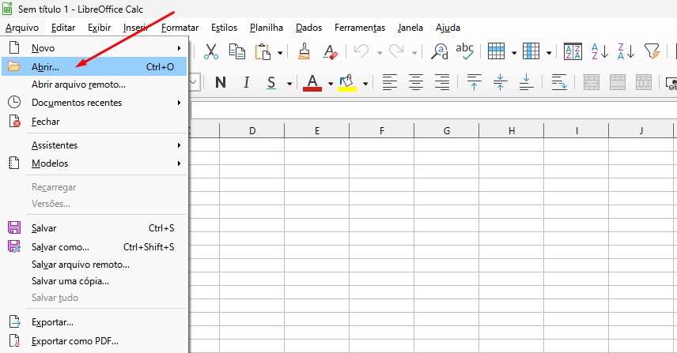
Task: Select Abrir... from the Arquivo menu
Action: (45, 67)
